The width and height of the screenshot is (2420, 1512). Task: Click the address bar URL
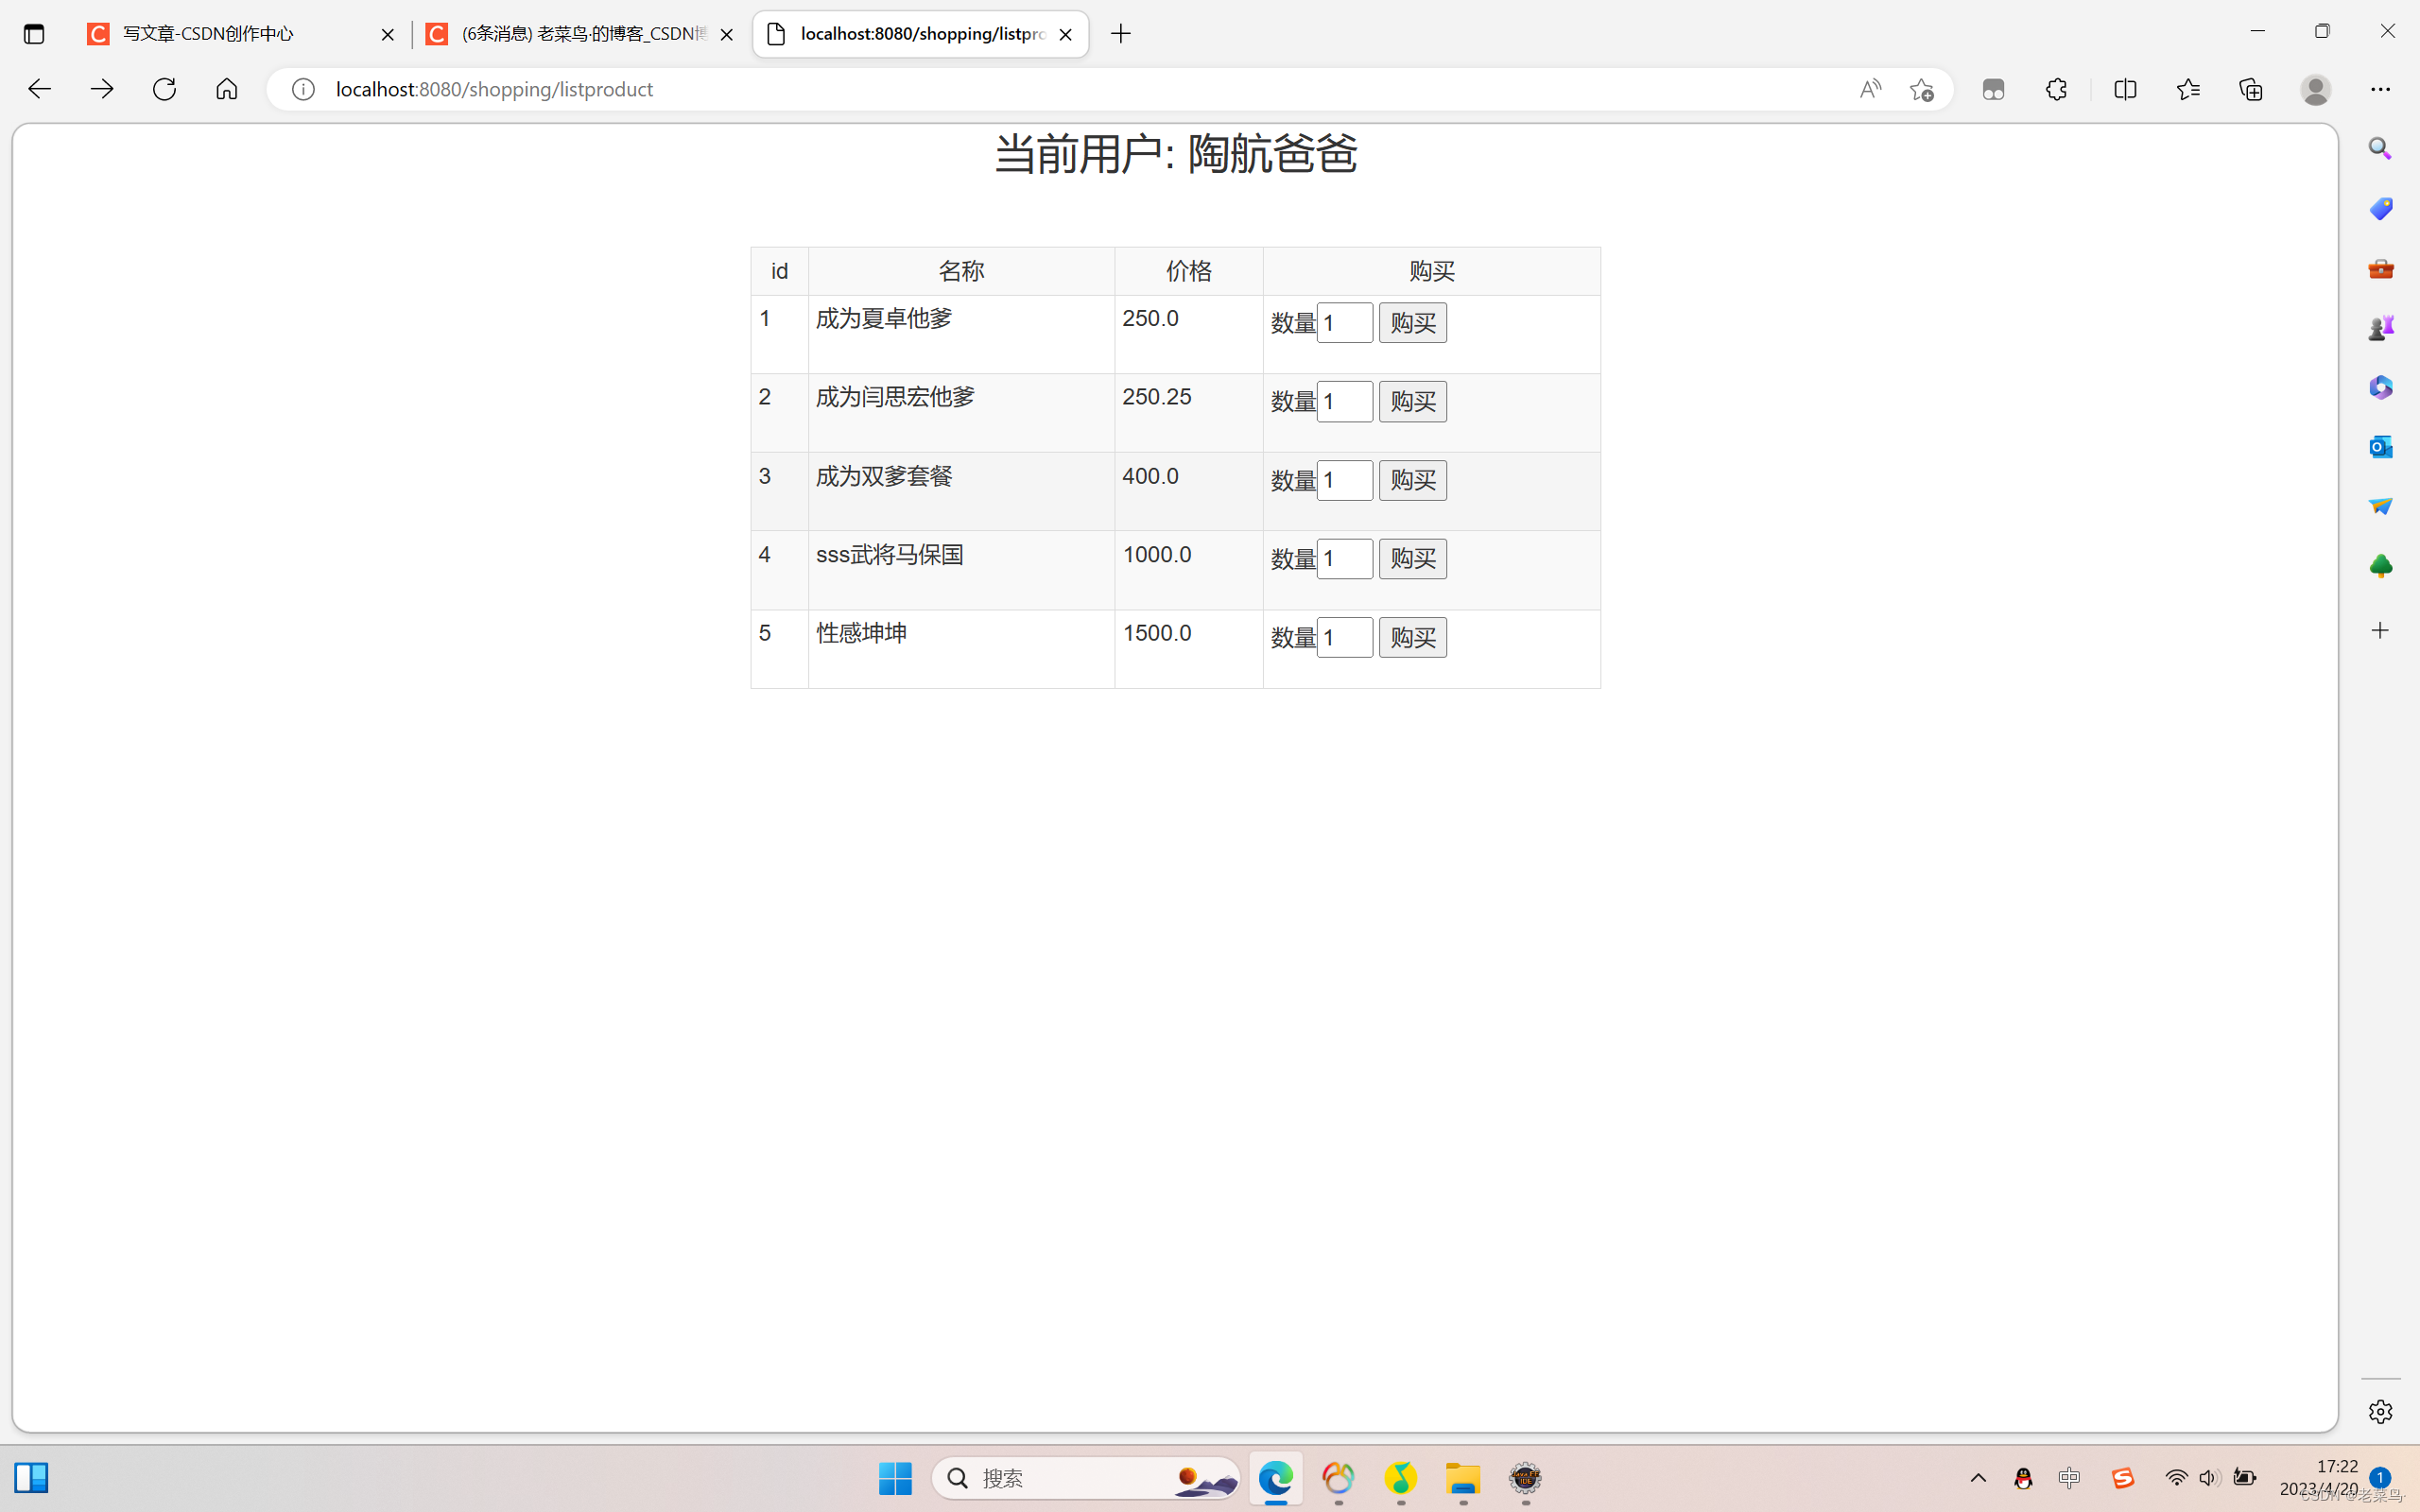click(x=494, y=89)
